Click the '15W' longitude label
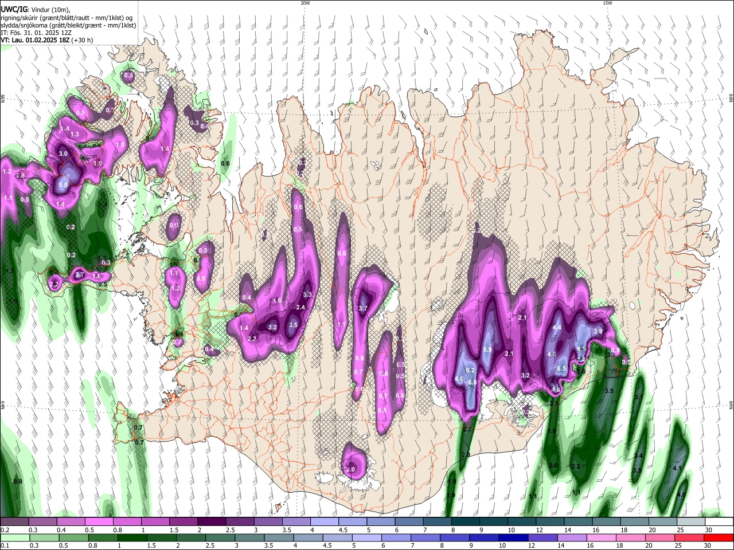734x550 pixels. click(x=607, y=3)
